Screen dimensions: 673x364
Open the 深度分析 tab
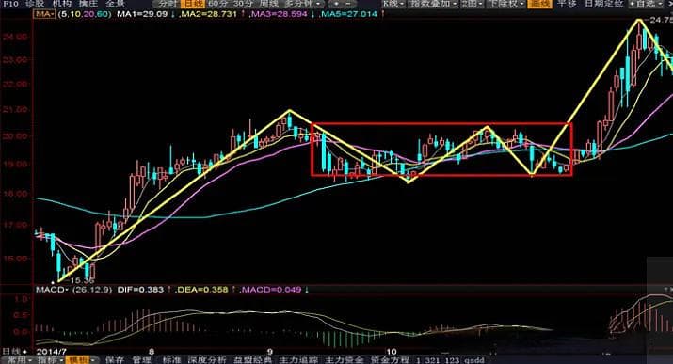tap(207, 360)
